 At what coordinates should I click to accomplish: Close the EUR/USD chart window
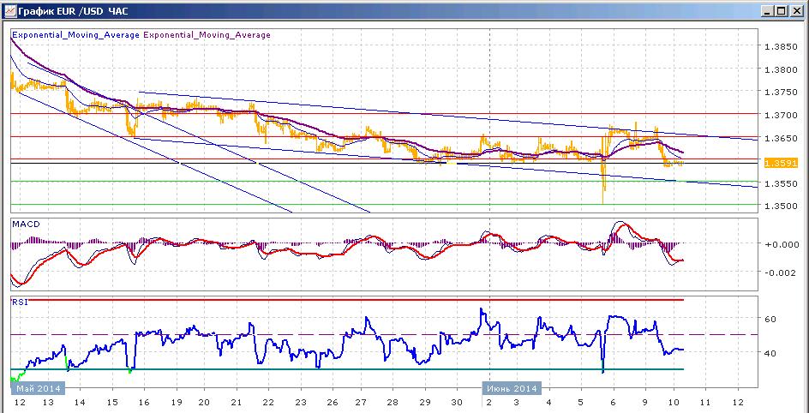pos(797,9)
